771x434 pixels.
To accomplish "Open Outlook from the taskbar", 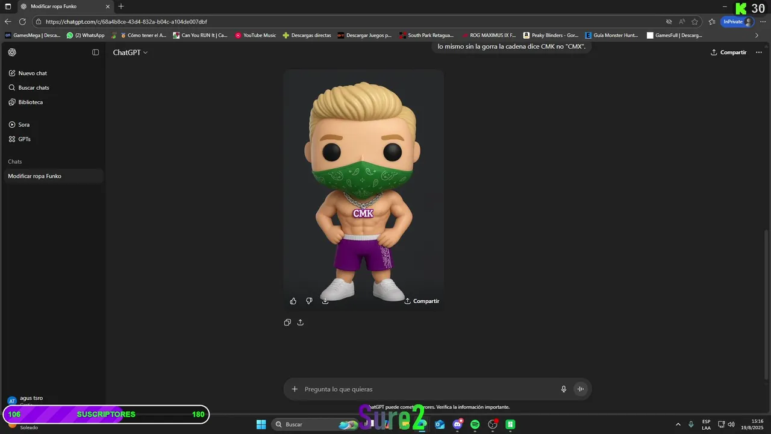I will [440, 424].
